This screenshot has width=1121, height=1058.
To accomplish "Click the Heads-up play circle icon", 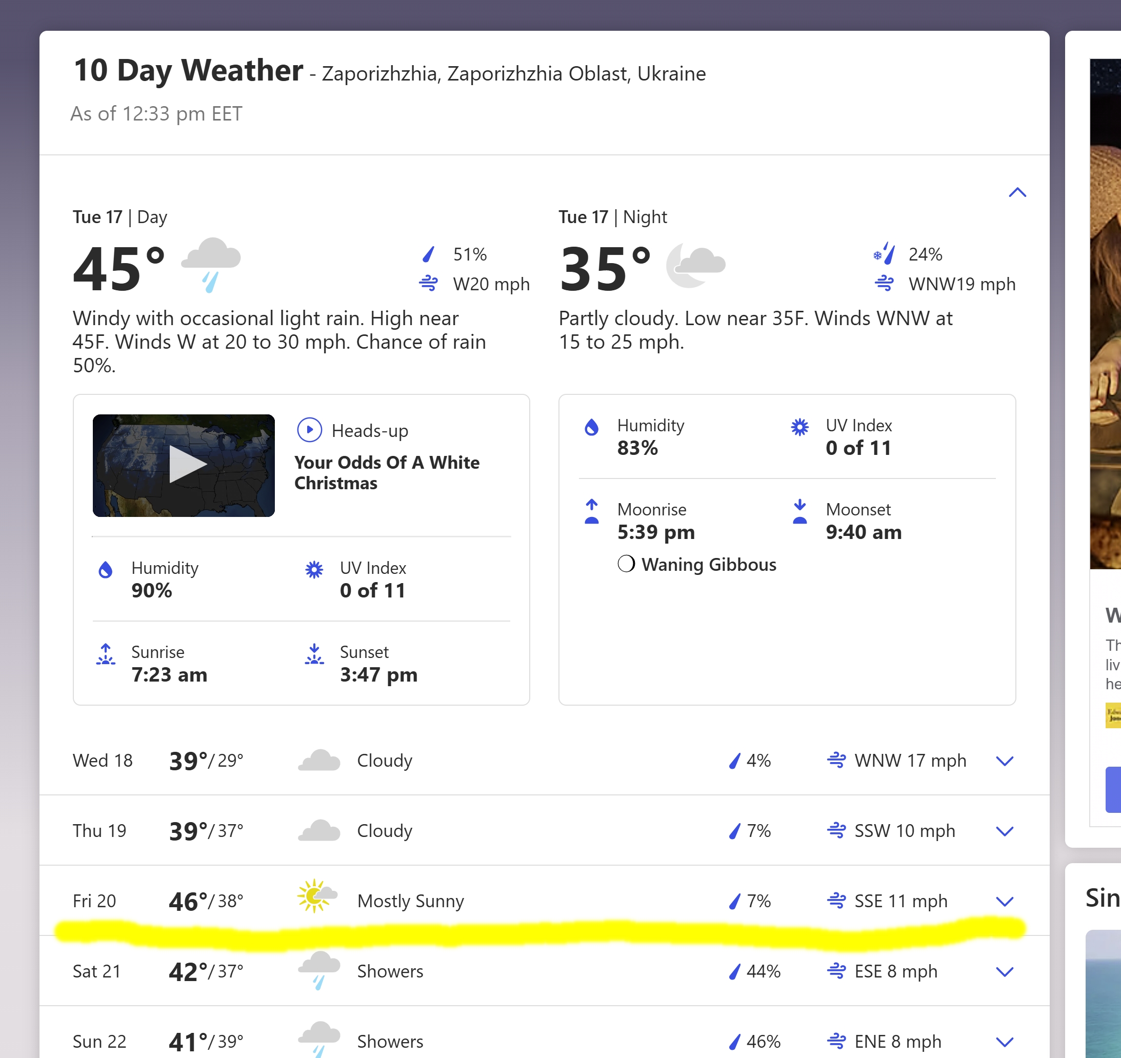I will (309, 430).
